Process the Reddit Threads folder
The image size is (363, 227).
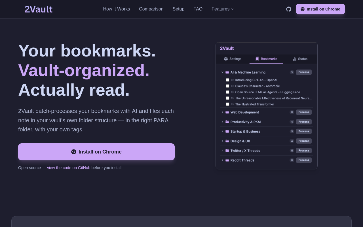pyautogui.click(x=304, y=160)
